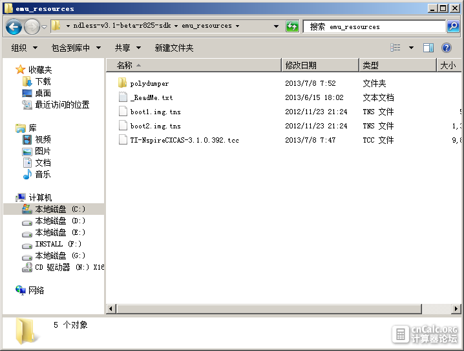Select 收藏夹 in the navigation pane

(40, 70)
